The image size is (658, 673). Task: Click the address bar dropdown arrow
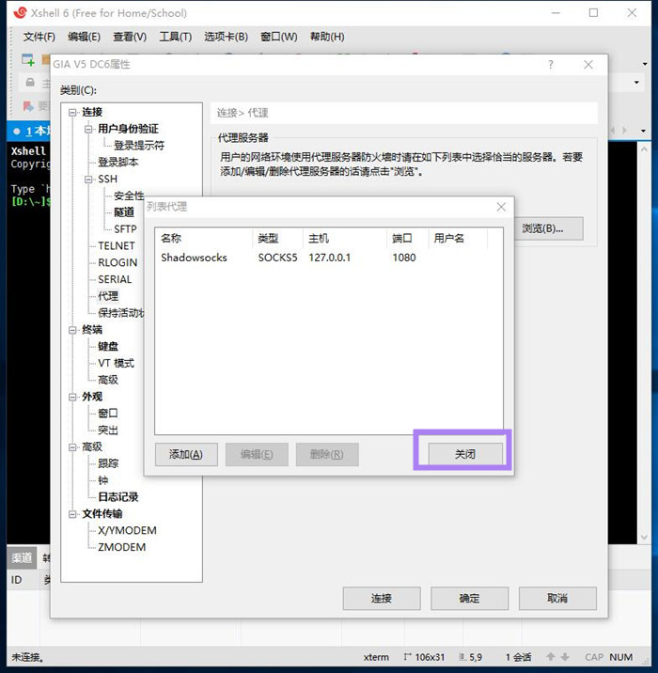coord(636,82)
